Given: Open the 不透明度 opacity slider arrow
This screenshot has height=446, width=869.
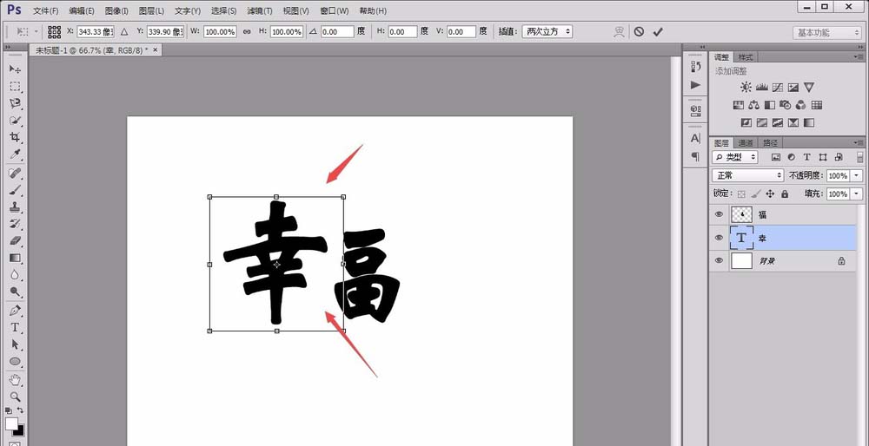Looking at the screenshot, I should [x=858, y=175].
